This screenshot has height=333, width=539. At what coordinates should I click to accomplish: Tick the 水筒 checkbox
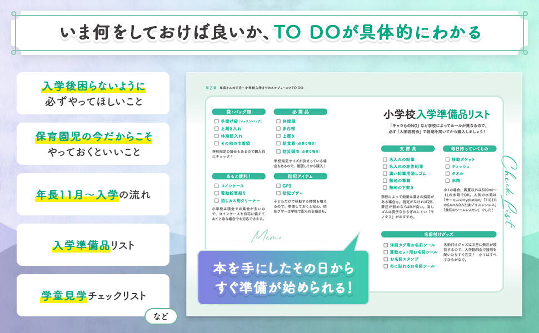coord(447,181)
